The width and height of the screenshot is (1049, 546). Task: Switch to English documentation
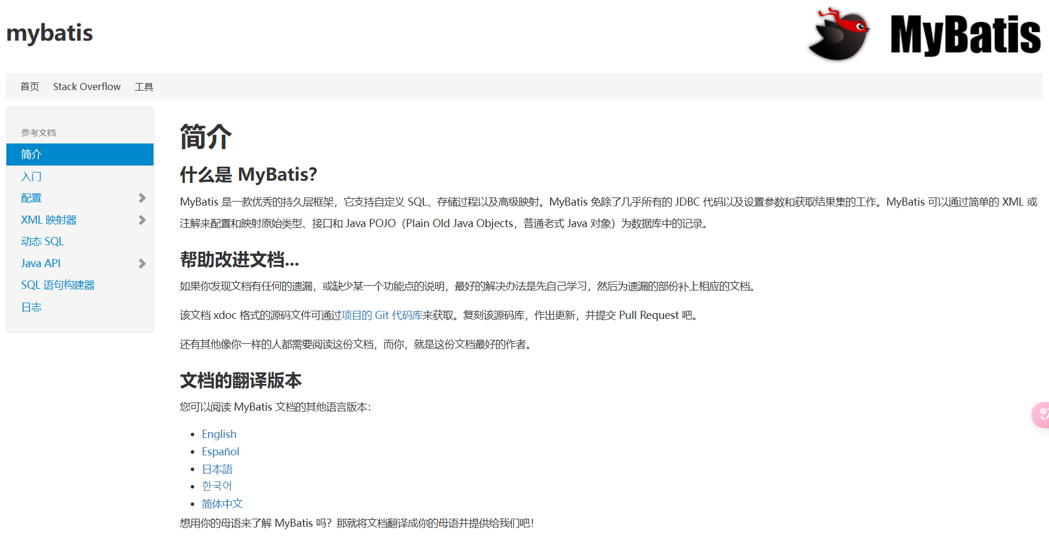click(219, 434)
